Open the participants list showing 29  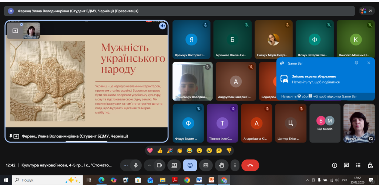[366, 11]
